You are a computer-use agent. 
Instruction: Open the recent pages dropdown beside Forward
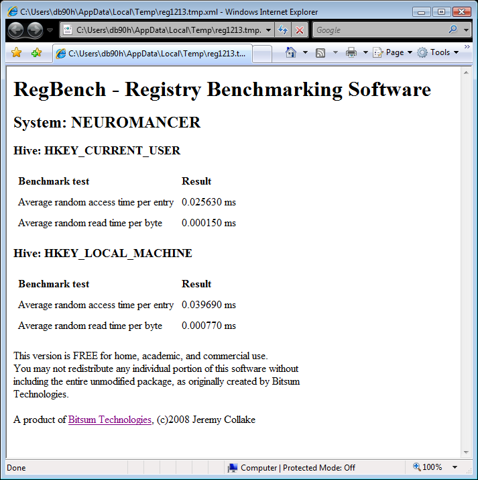point(50,30)
